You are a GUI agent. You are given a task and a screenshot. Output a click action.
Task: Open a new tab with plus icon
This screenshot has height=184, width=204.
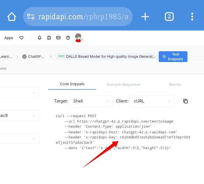[x=145, y=17]
